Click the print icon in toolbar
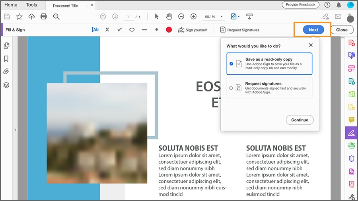Viewport: 358px width, 201px height. [44, 16]
